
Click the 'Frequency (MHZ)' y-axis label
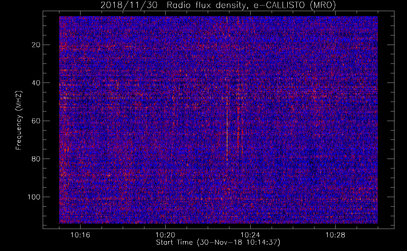click(x=19, y=120)
